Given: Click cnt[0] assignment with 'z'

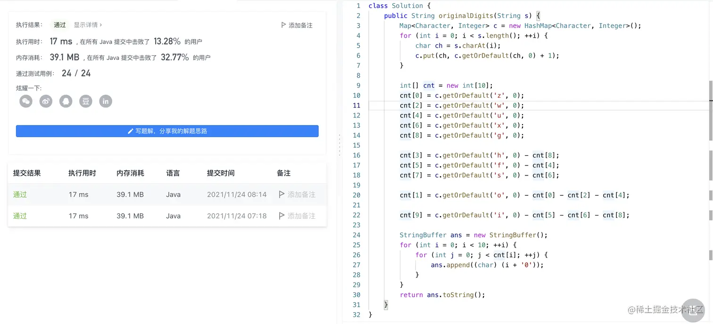Looking at the screenshot, I should (x=462, y=95).
